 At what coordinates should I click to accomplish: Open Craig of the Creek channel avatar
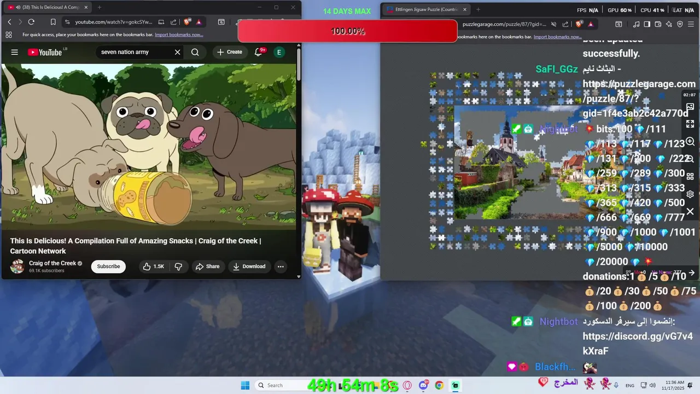coord(17,266)
